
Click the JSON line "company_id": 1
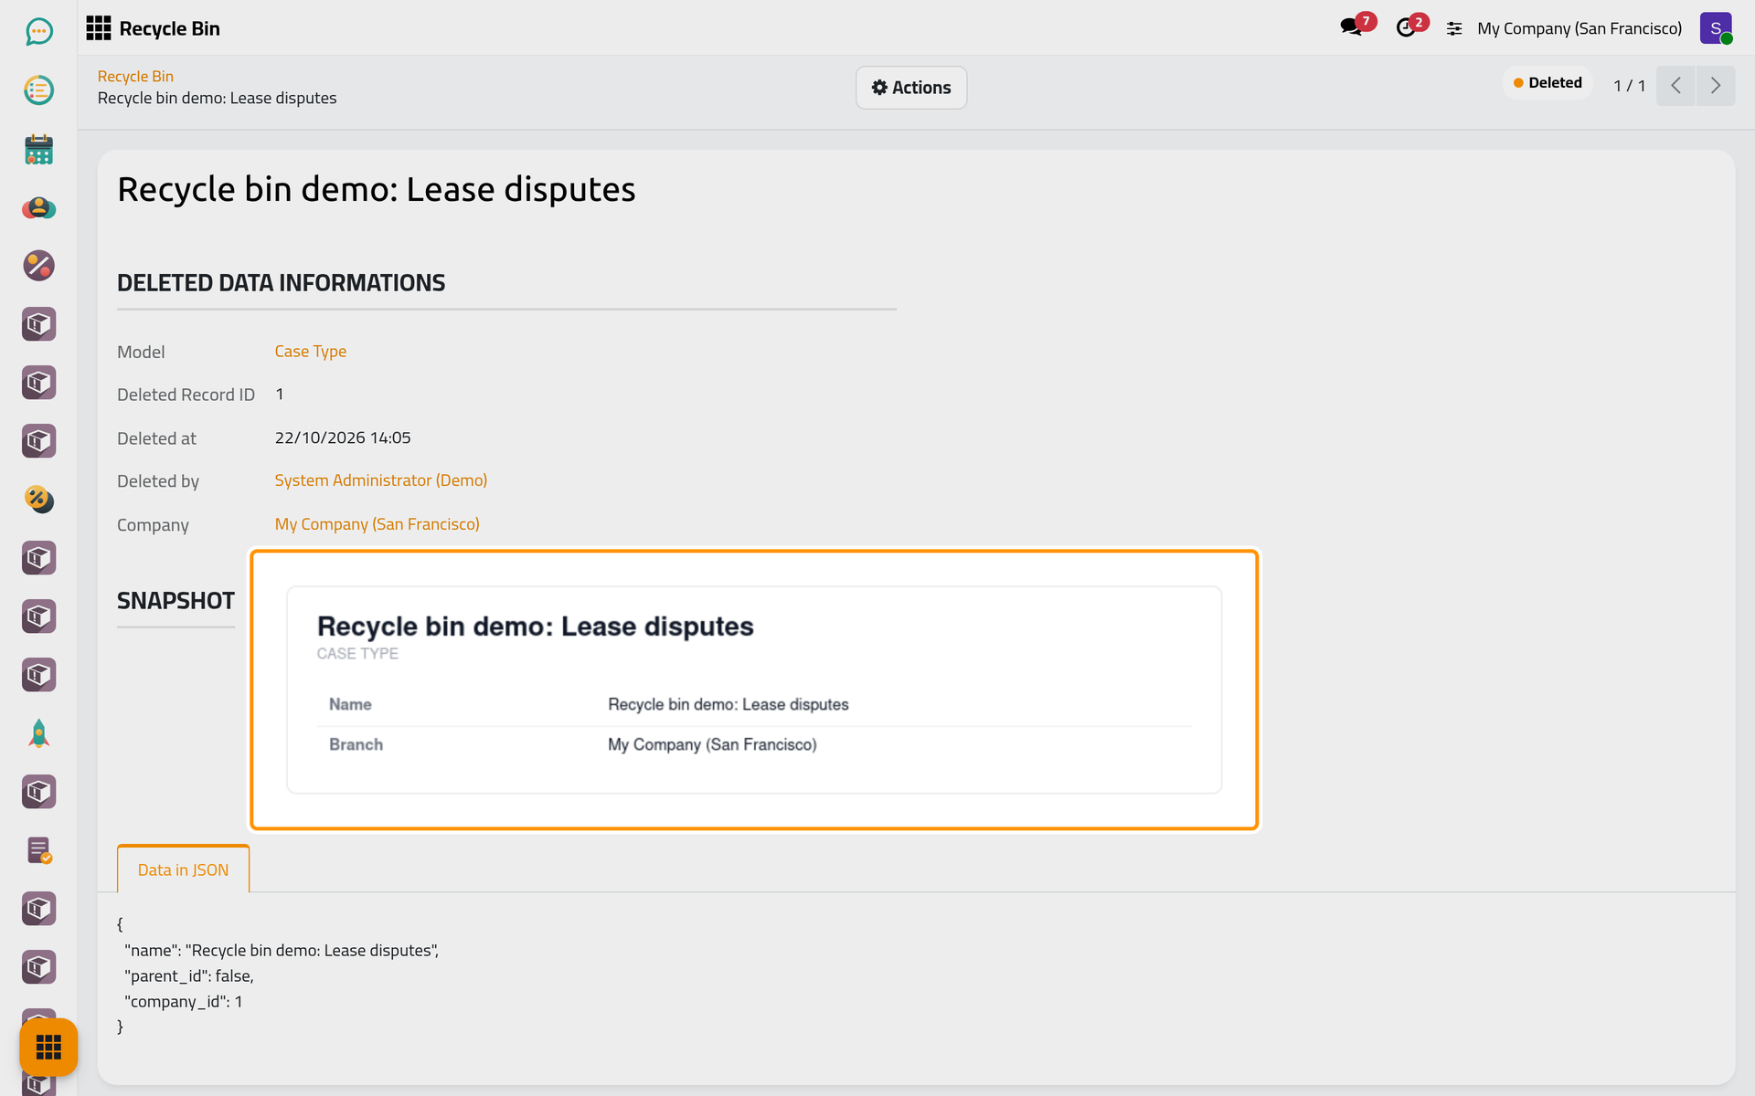point(184,1002)
